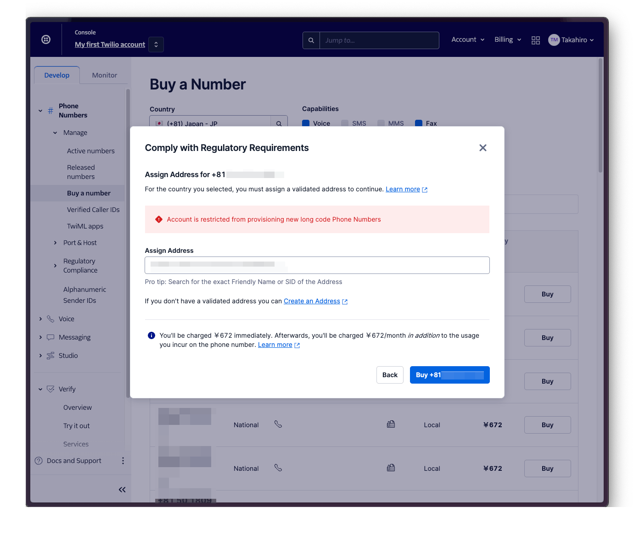
Task: Click the Docs and Support help icon
Action: (x=39, y=461)
